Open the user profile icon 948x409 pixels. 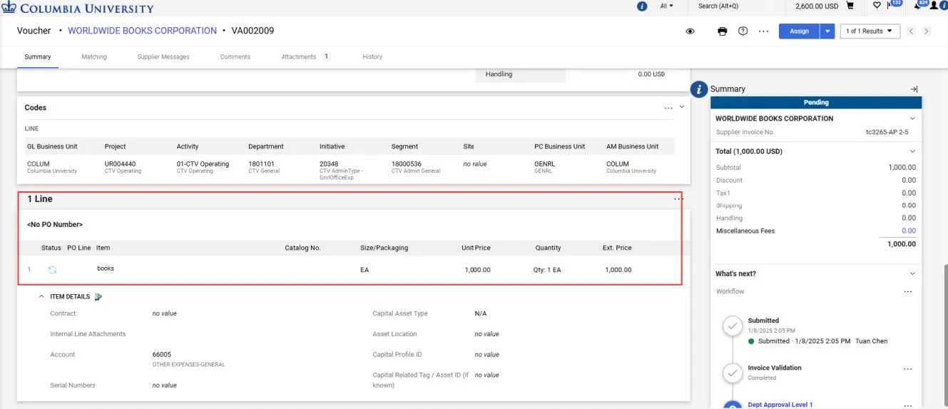click(x=933, y=6)
